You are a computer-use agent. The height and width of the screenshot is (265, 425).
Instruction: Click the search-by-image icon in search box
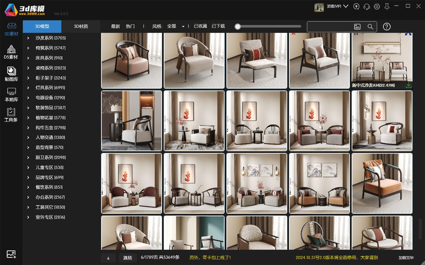click(357, 27)
